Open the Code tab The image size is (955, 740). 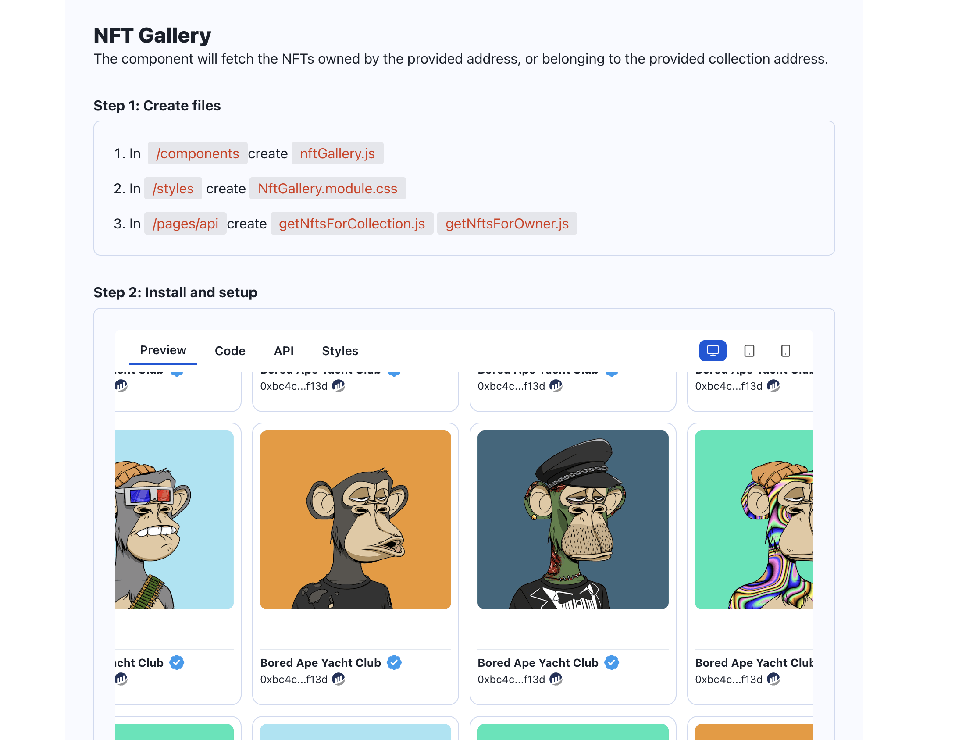(x=230, y=351)
